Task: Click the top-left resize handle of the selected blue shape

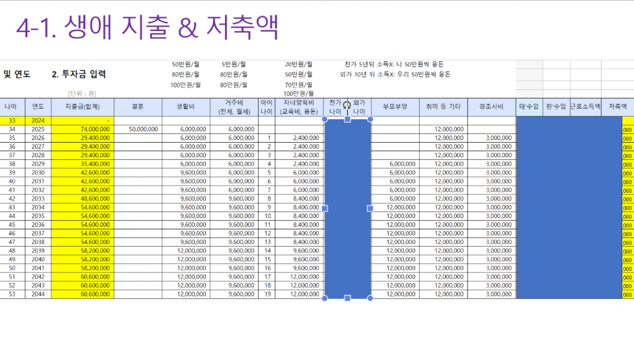Action: (324, 120)
